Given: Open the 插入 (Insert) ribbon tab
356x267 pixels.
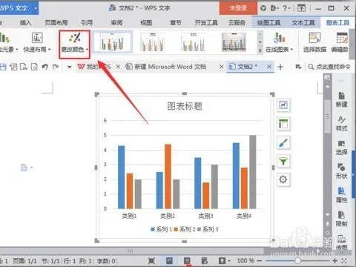Looking at the screenshot, I should point(25,23).
